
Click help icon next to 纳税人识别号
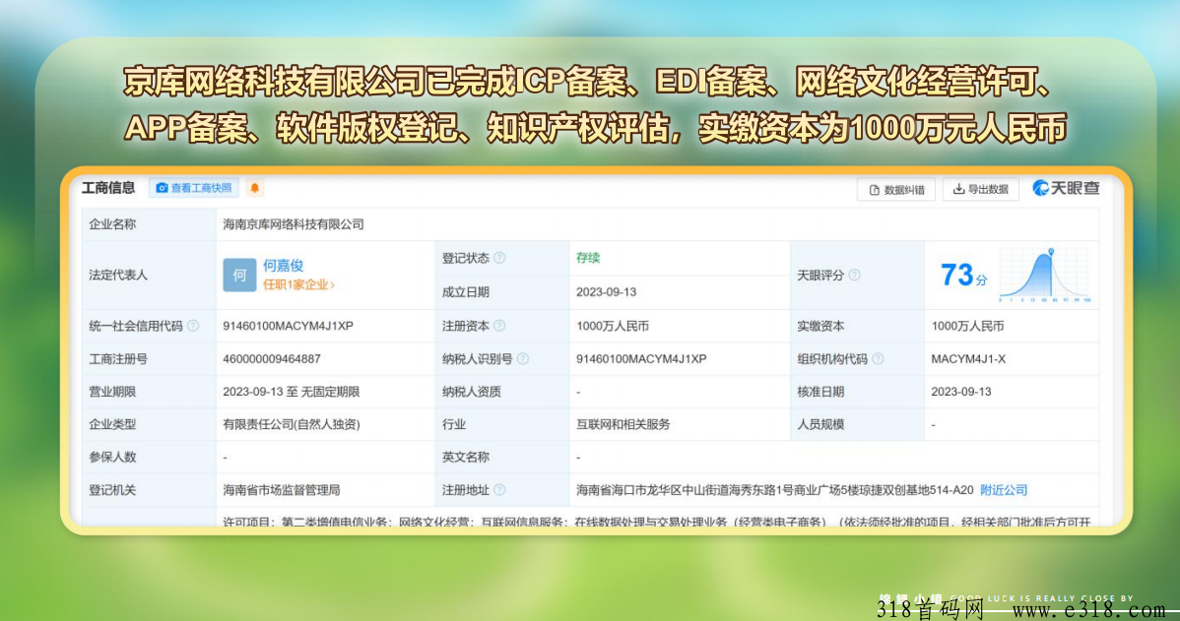[x=523, y=358]
